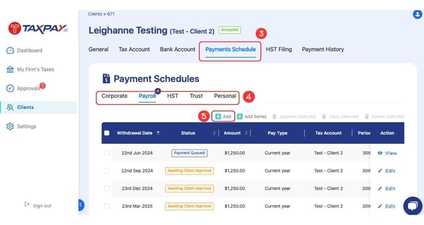Check the 23rd Dec 2024 row checkbox
Screen dimensions: 424x225
107,188
